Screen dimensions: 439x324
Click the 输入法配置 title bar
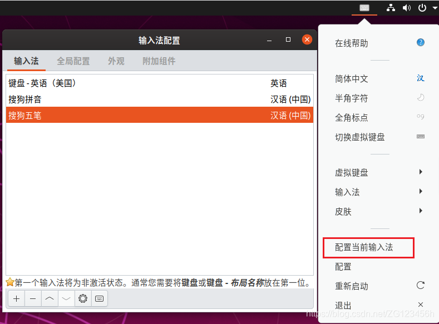tap(159, 40)
